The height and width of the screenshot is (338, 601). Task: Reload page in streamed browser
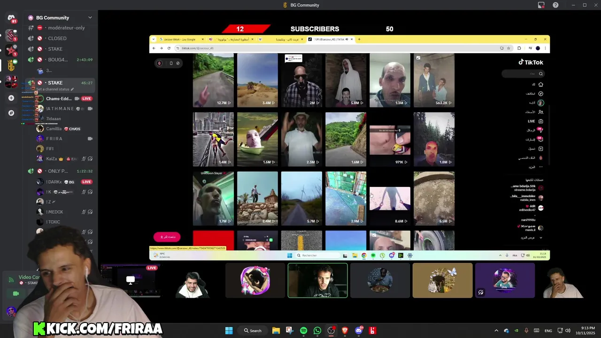[168, 48]
